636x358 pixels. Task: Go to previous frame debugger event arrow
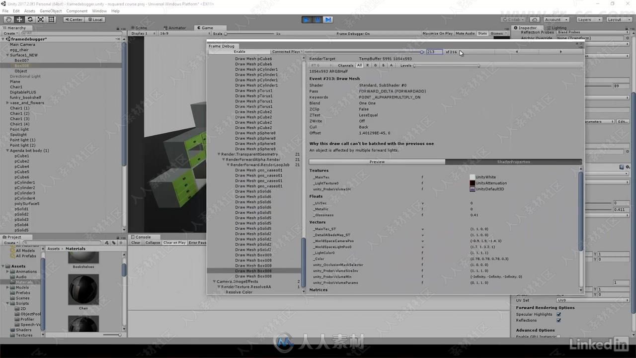pyautogui.click(x=517, y=52)
